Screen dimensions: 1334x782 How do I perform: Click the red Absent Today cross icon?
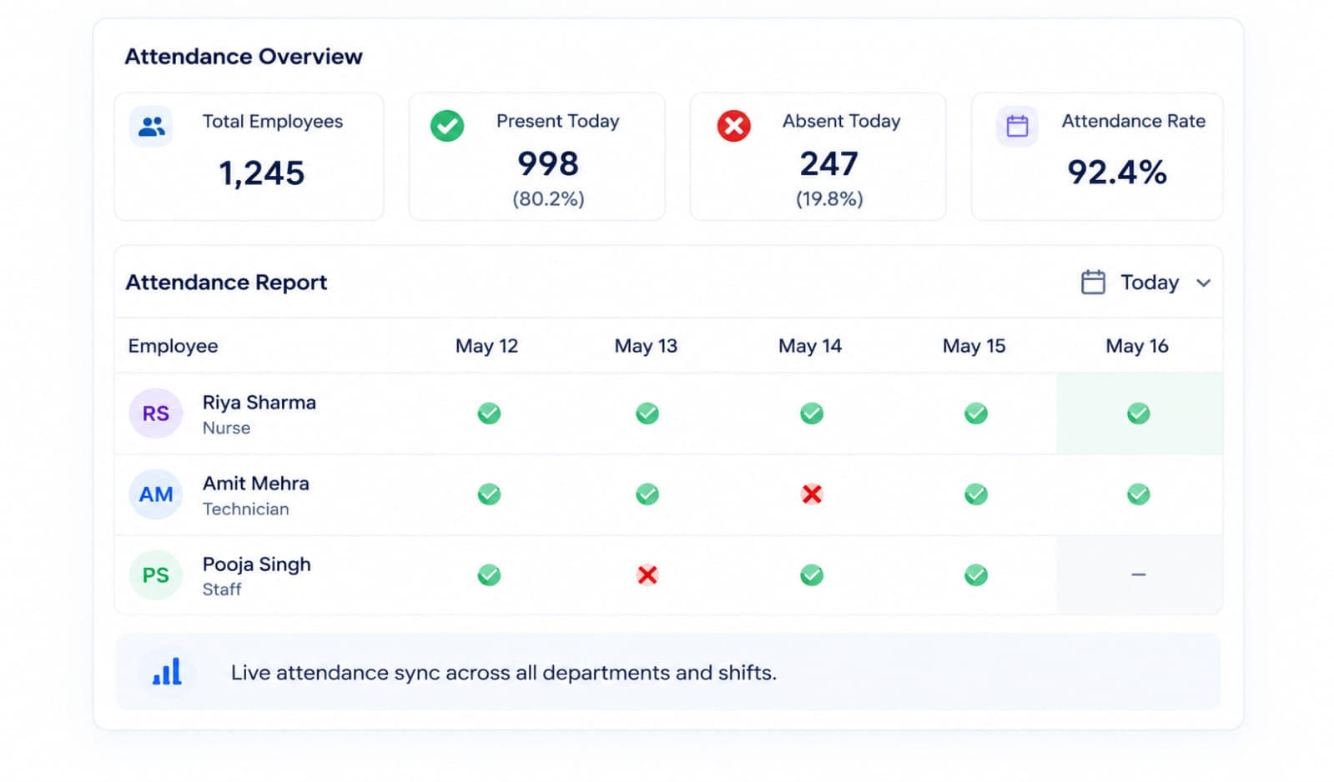pos(734,126)
